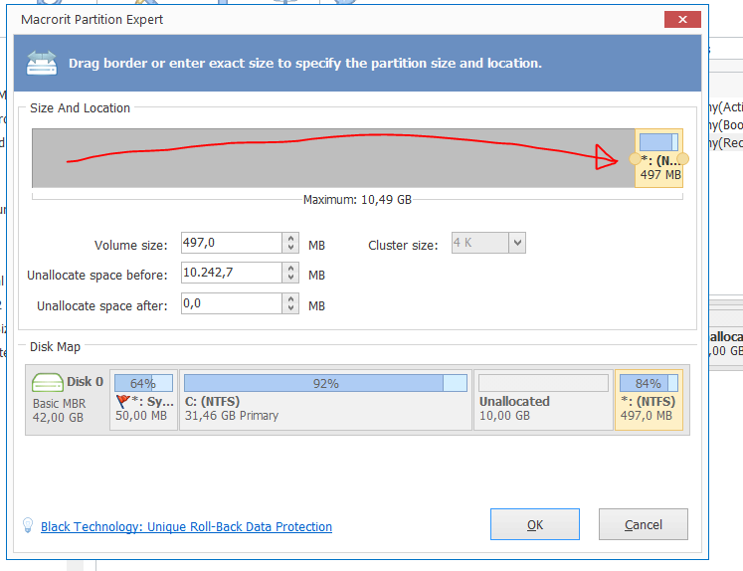The image size is (743, 571).
Task: Click the Maximum: 10,49 GB label
Action: pos(357,200)
